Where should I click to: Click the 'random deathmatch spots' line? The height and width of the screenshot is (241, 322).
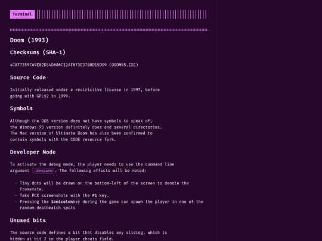pyautogui.click(x=48, y=208)
